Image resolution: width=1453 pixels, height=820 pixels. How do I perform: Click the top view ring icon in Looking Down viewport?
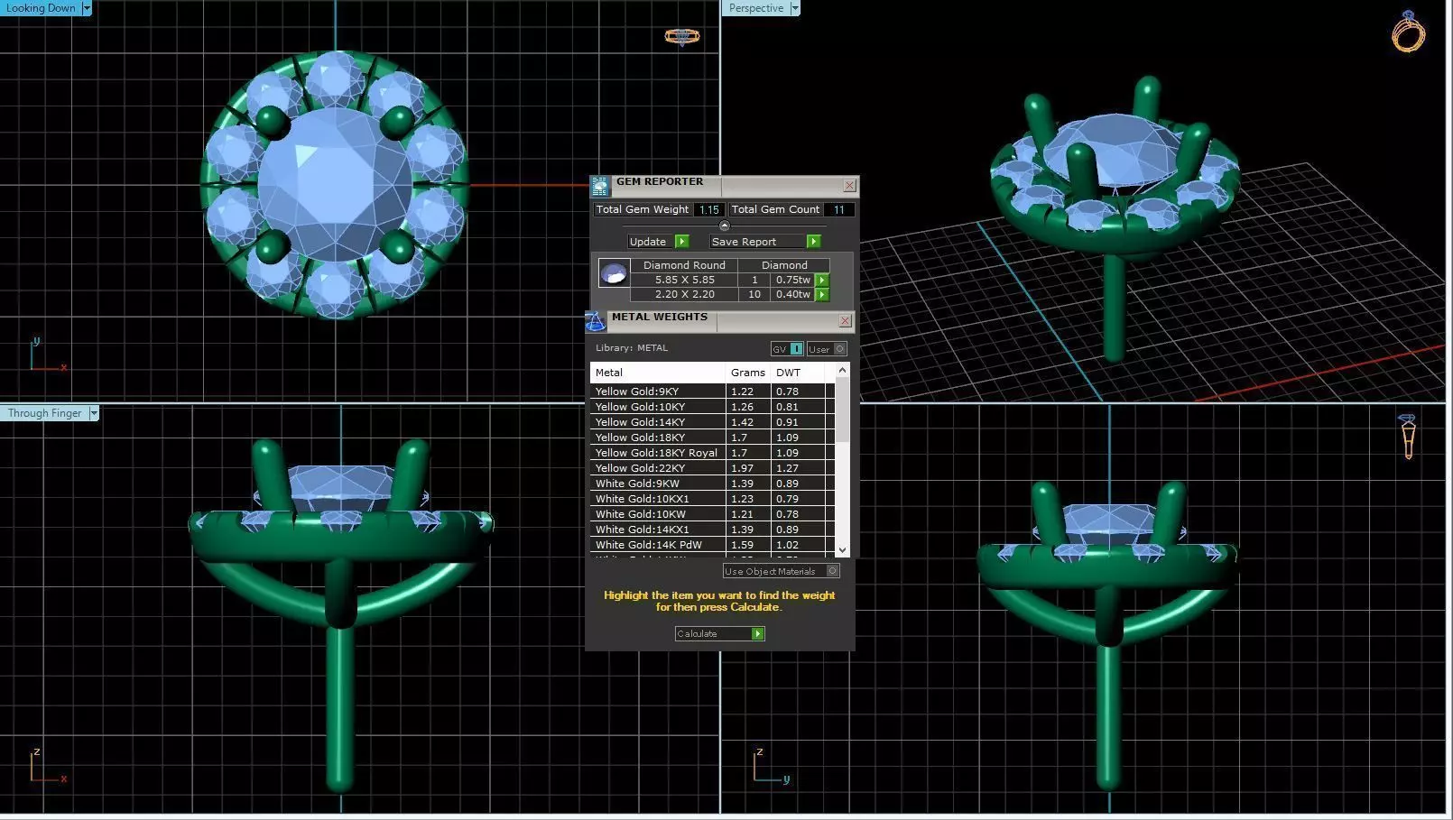[682, 37]
